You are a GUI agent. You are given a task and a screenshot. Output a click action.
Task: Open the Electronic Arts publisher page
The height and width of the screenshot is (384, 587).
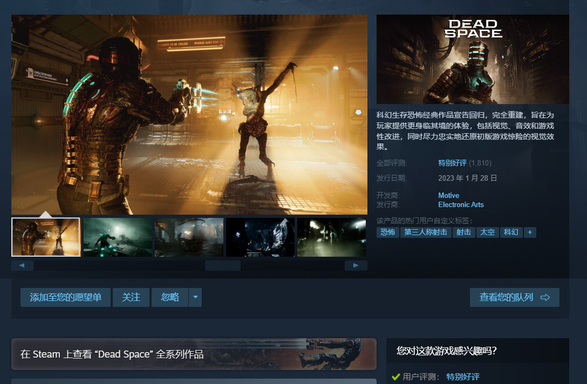tap(461, 204)
